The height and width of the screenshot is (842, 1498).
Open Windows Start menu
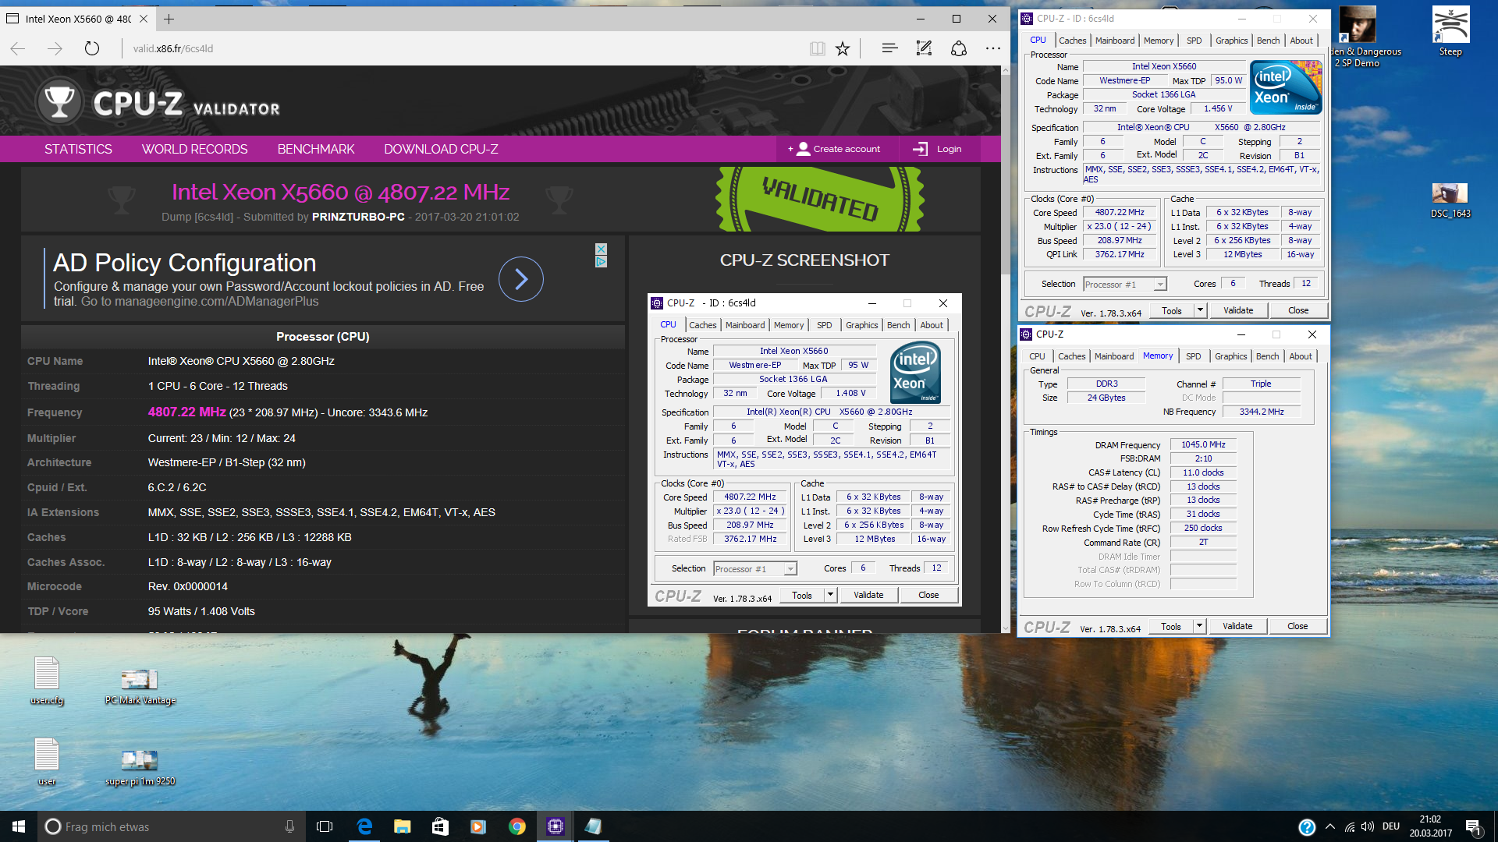tap(19, 826)
